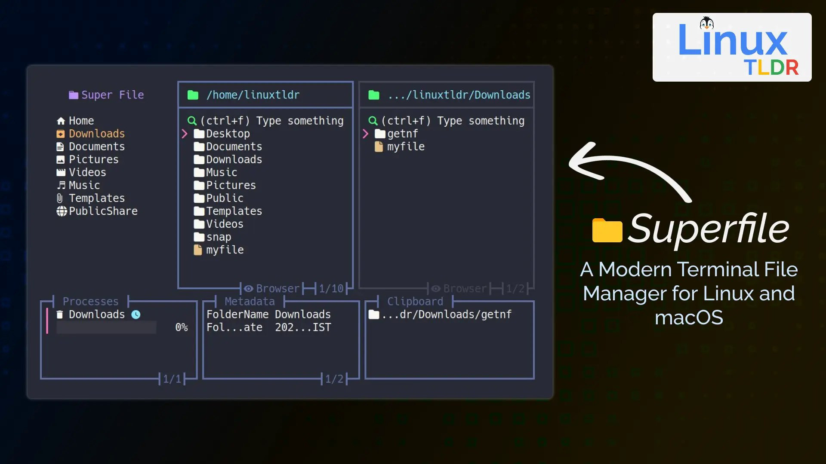Click the 0% progress value
826x464 pixels.
pyautogui.click(x=182, y=327)
